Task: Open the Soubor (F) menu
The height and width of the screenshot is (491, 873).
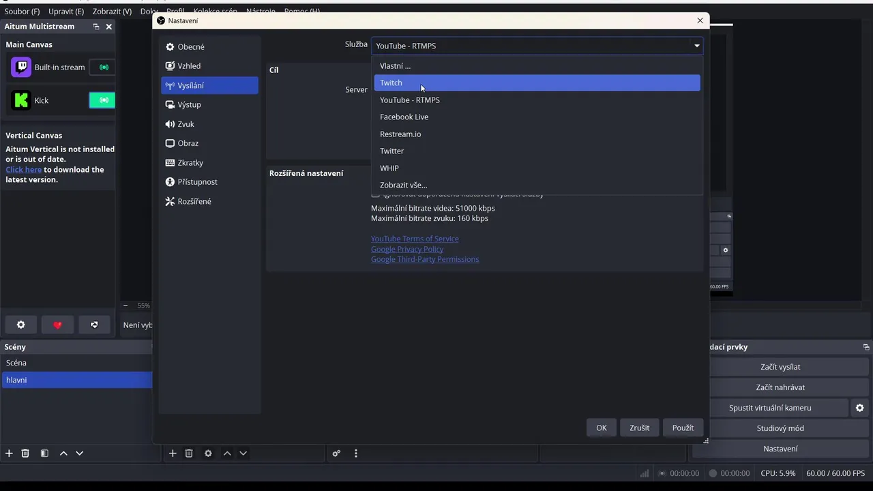Action: pos(23,12)
